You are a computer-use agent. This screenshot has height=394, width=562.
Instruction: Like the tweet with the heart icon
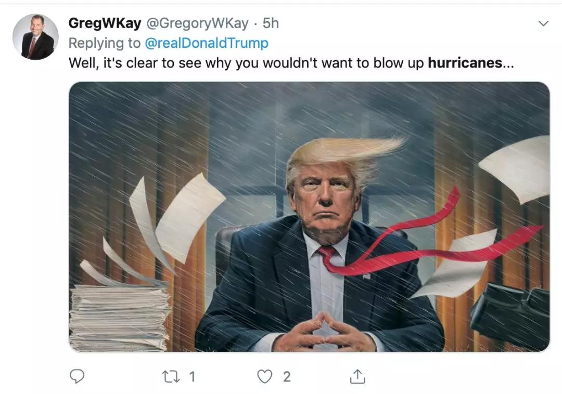[x=264, y=376]
